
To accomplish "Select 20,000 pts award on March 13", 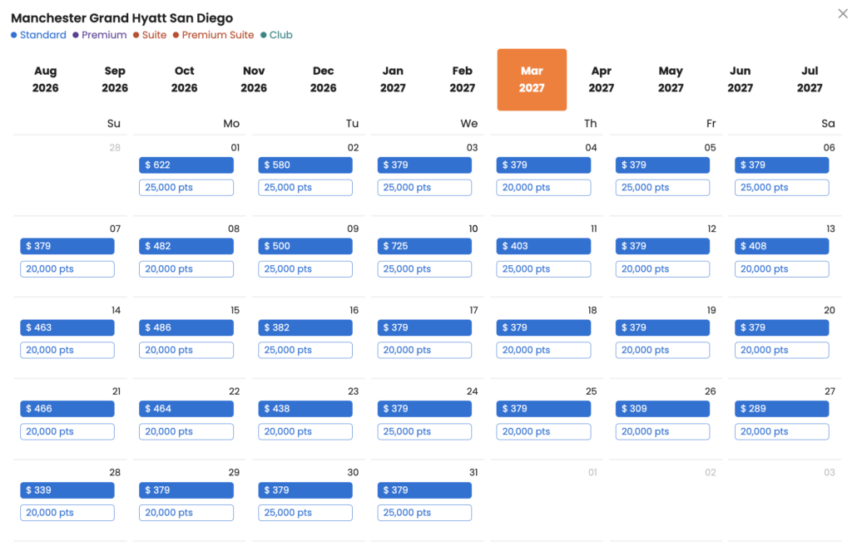I will pos(782,268).
